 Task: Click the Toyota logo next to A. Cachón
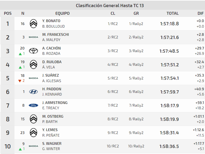33,51
